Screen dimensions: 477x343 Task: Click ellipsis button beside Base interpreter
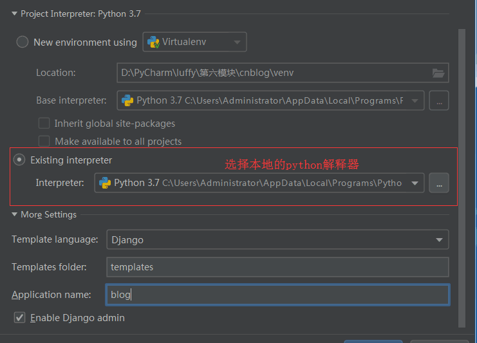point(438,100)
